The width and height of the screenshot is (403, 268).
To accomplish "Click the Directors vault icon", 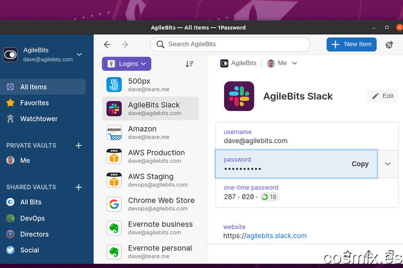I will [10, 234].
